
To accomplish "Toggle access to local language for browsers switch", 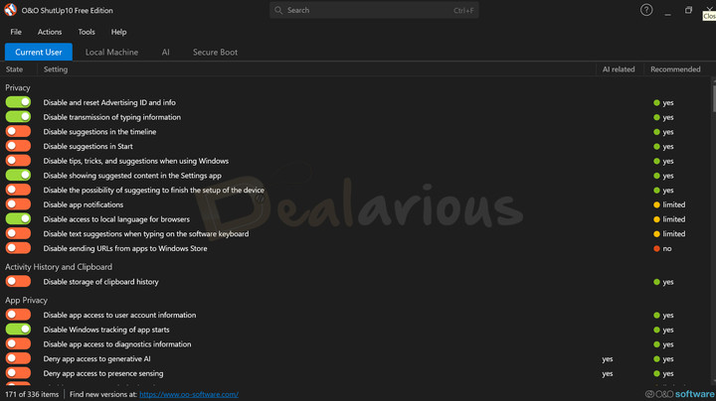I will 18,218.
